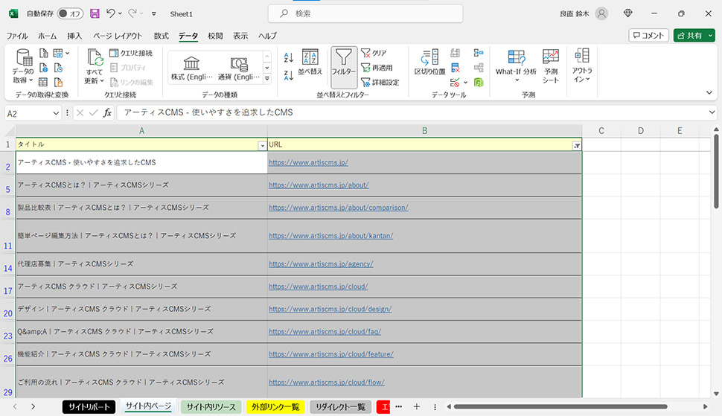Open 詳細設定 advanced filter
This screenshot has height=416, width=722.
tap(380, 83)
